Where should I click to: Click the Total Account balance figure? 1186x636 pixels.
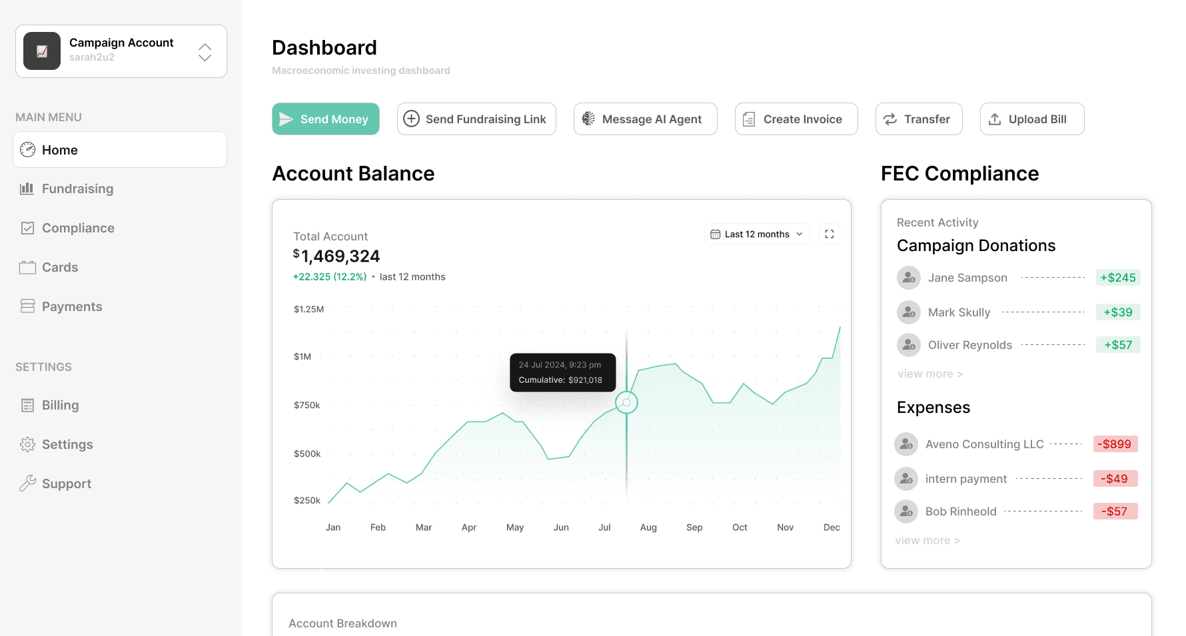pos(337,256)
